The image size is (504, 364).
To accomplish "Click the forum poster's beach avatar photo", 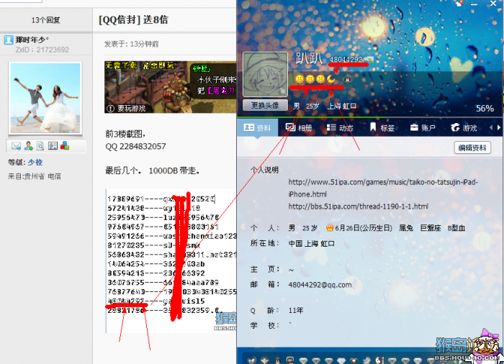I will (45, 98).
